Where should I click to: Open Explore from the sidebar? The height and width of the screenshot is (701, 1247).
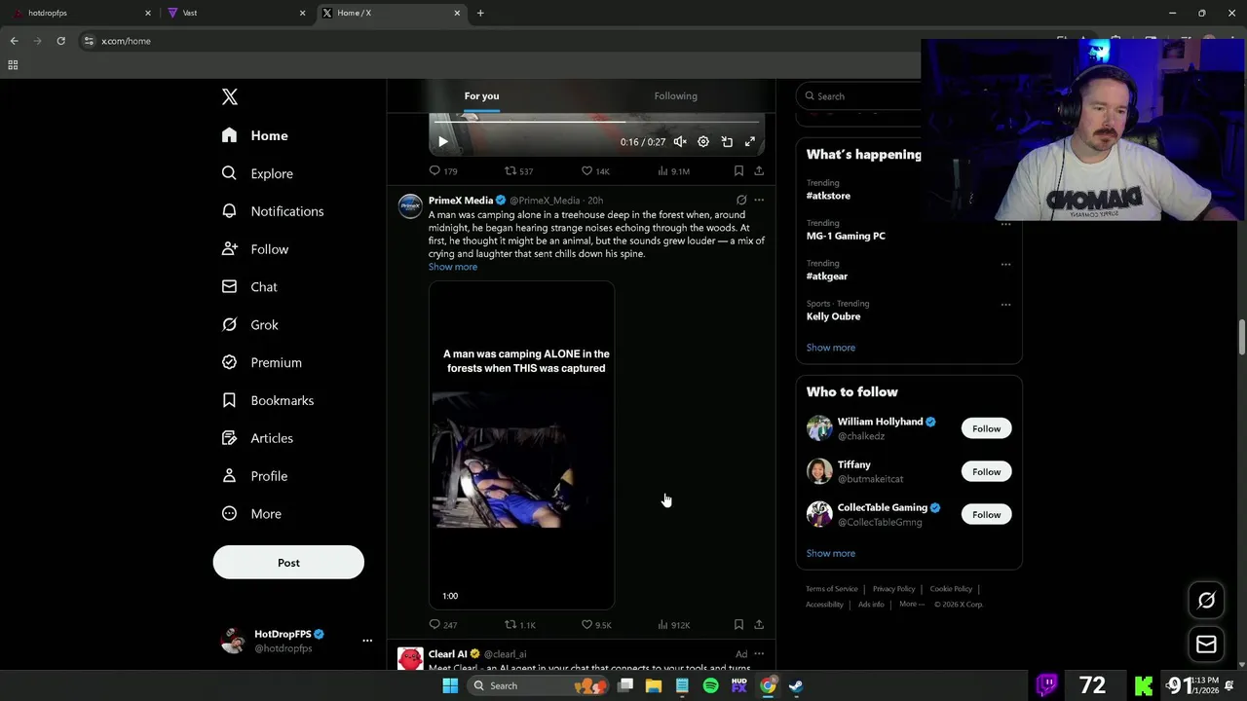[x=257, y=173]
